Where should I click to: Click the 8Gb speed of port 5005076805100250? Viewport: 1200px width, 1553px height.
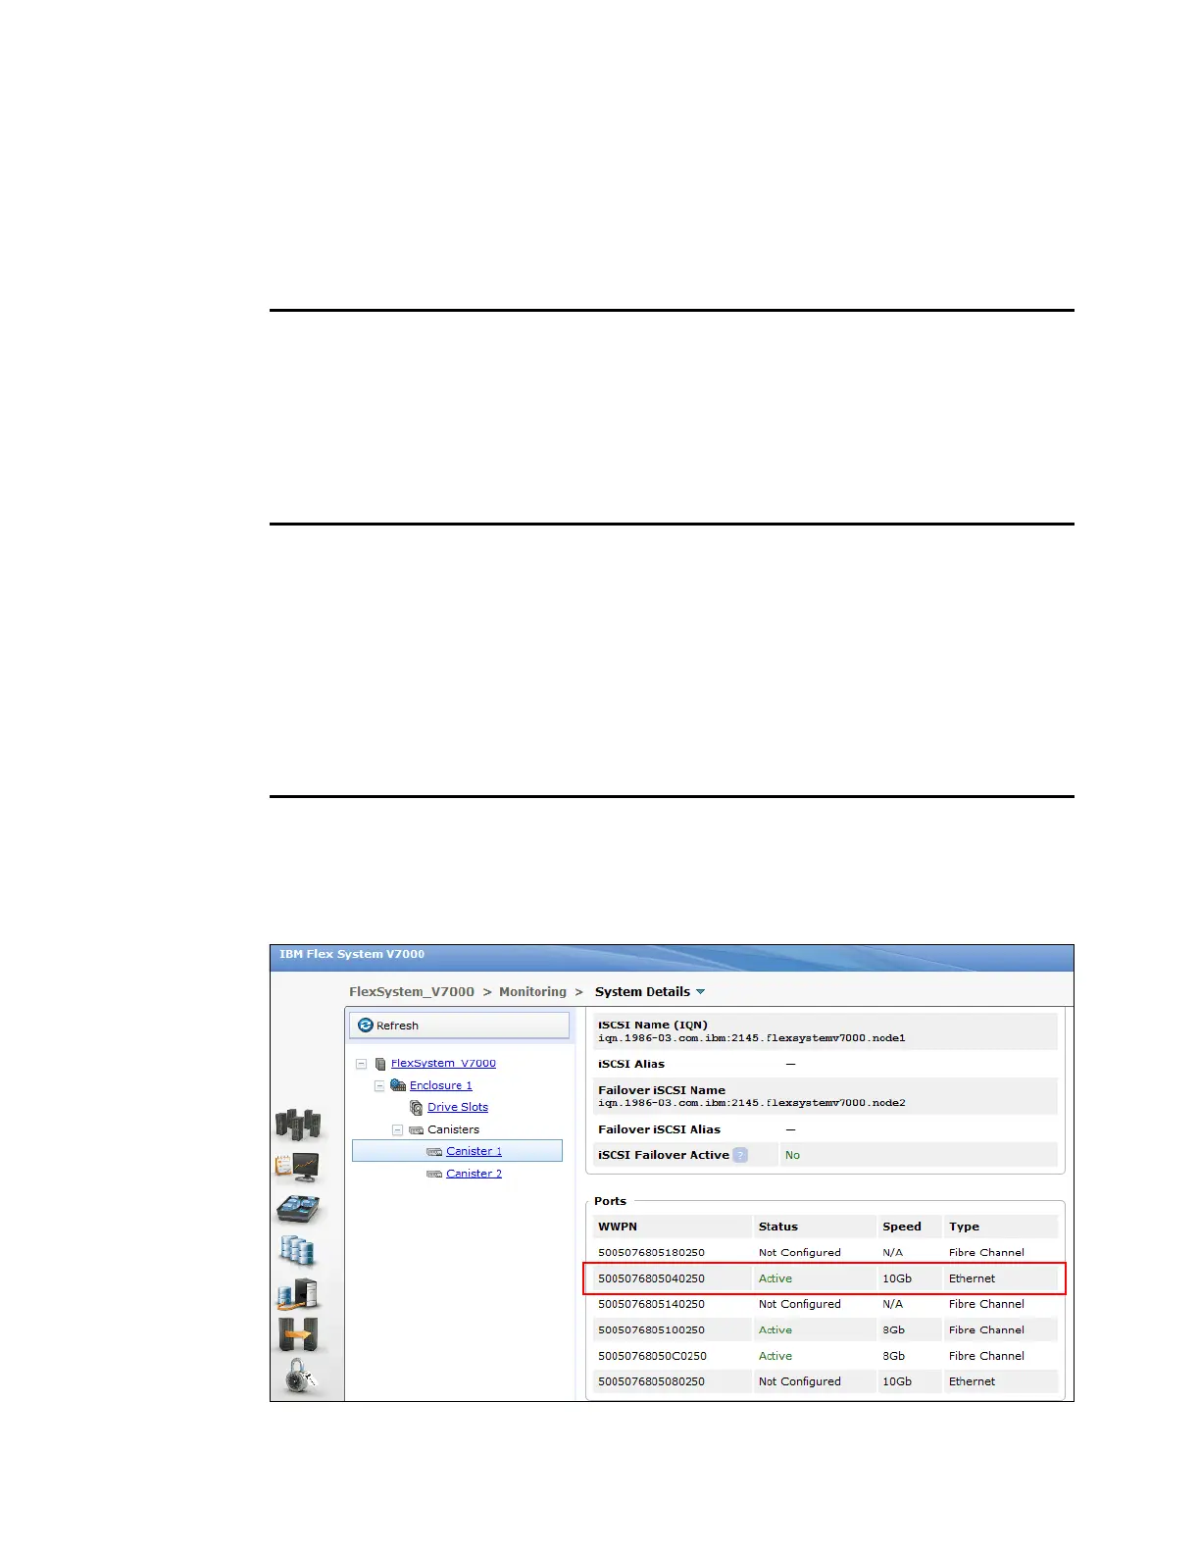click(893, 1330)
